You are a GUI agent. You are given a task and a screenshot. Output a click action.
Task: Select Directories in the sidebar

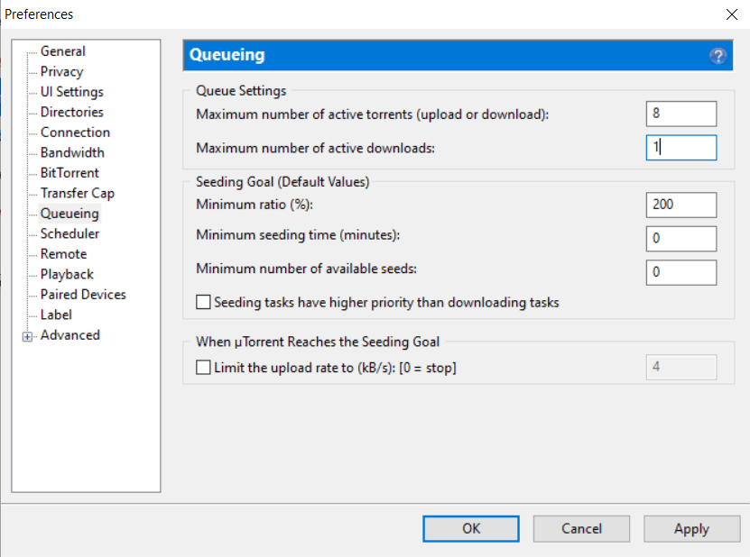71,112
